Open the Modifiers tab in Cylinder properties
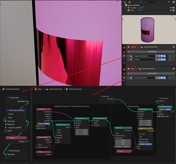 (124, 56)
